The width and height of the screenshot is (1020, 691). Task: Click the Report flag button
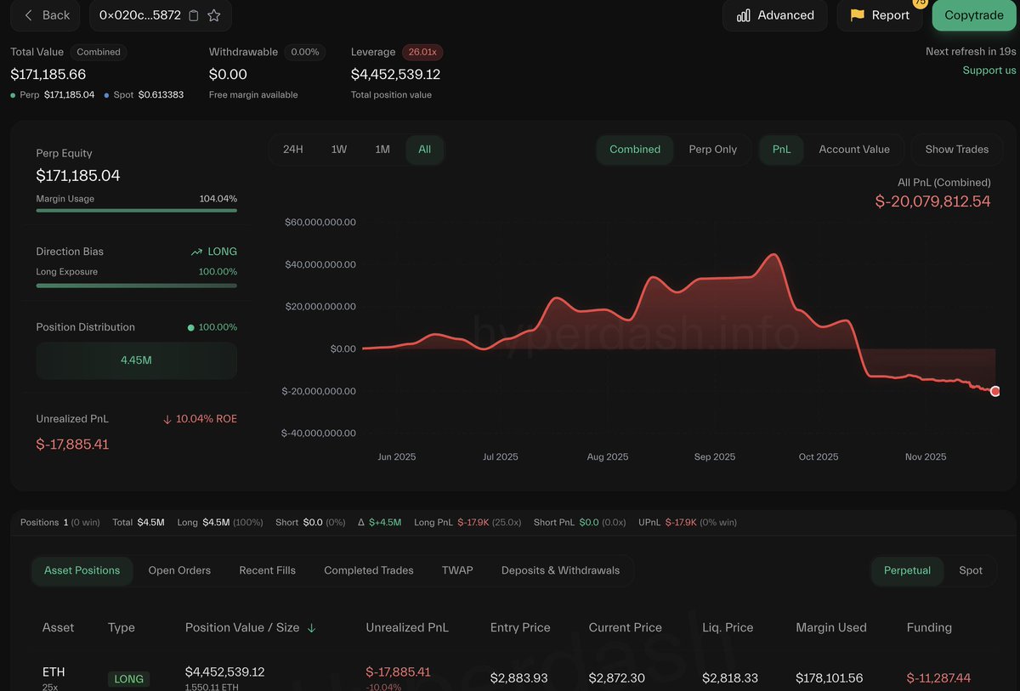pos(880,15)
